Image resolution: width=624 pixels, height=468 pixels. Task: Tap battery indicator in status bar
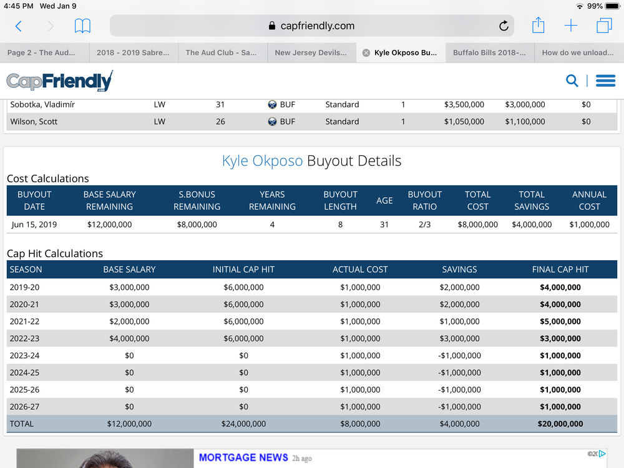point(613,6)
